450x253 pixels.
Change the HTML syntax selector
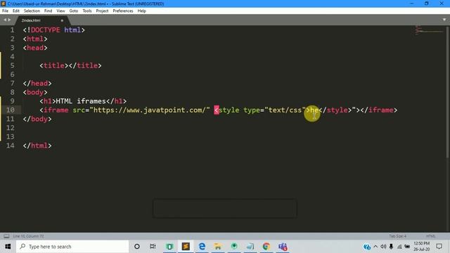tap(430, 236)
